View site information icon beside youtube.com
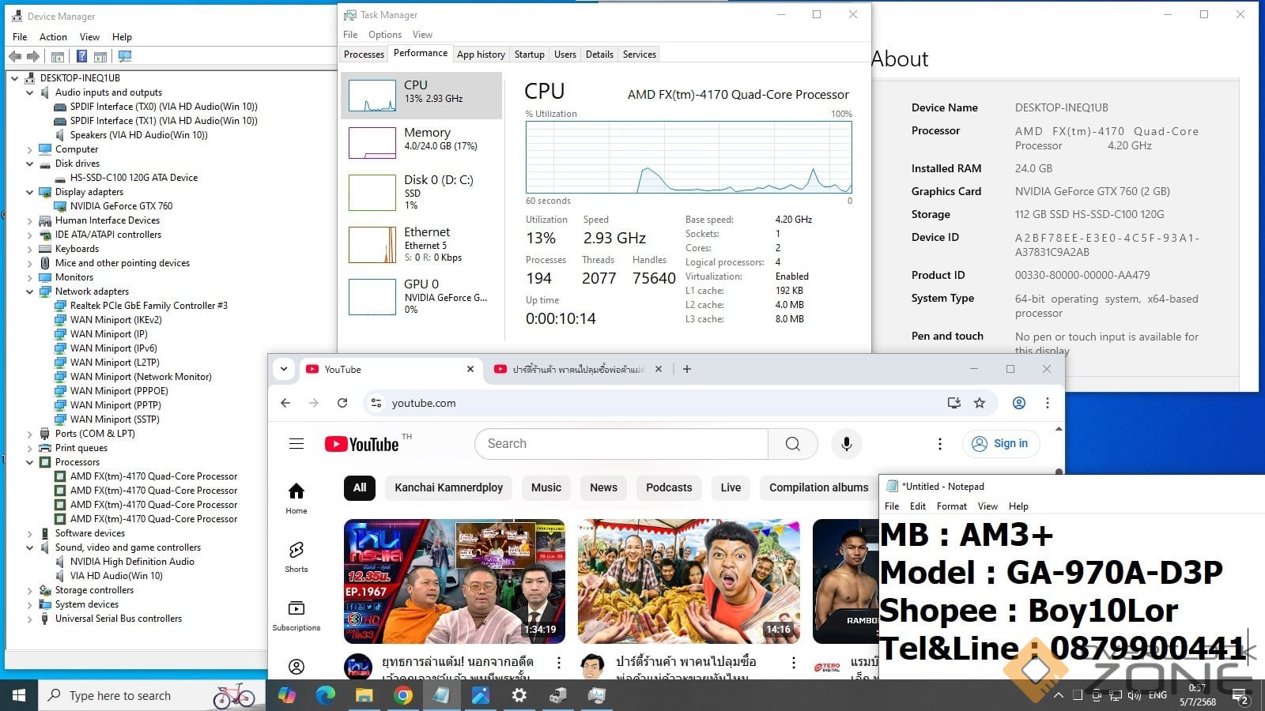1265x711 pixels. [x=376, y=403]
